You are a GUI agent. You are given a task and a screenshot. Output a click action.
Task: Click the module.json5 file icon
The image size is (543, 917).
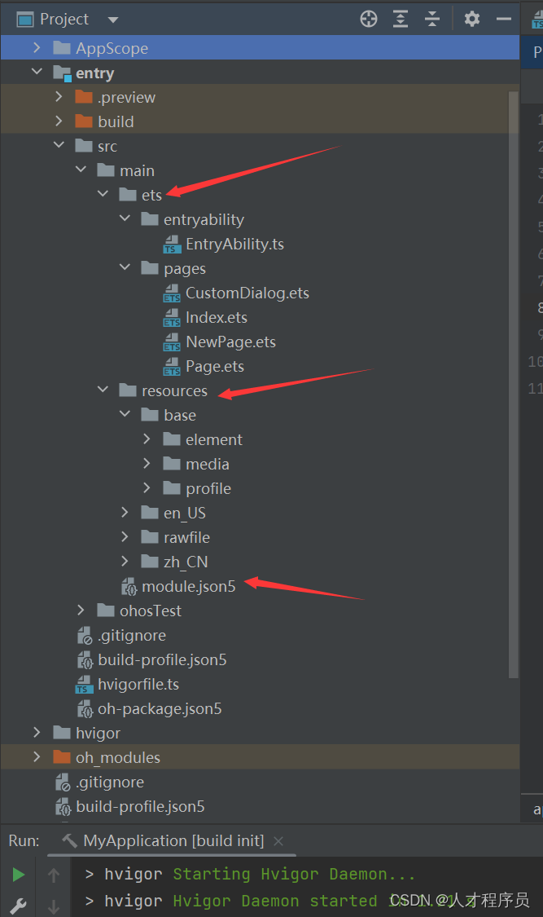[129, 587]
